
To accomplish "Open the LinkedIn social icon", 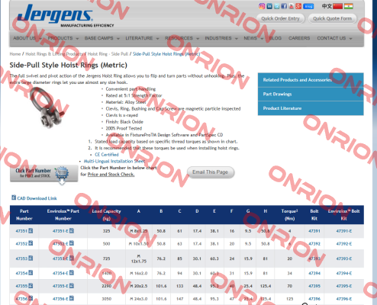I will pyautogui.click(x=269, y=6).
